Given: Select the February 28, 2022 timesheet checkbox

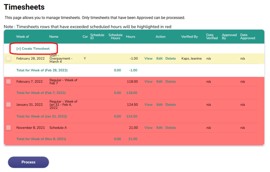Looking at the screenshot, I should click(9, 59).
